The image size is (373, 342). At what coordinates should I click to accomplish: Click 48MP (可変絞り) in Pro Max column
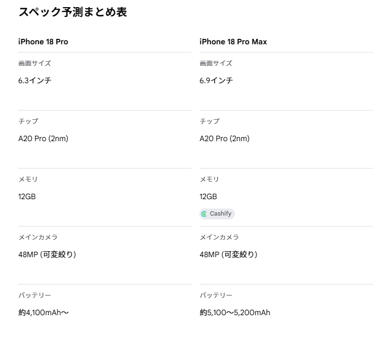tap(228, 254)
